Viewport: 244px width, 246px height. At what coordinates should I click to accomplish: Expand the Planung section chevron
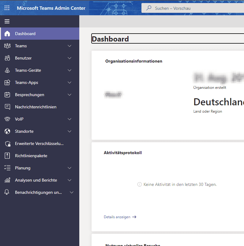(69, 168)
